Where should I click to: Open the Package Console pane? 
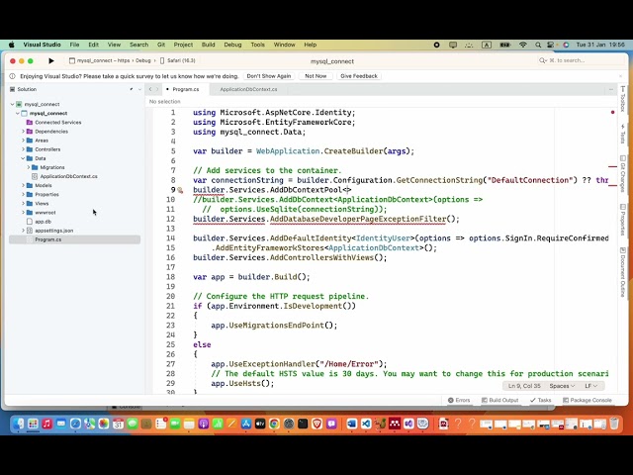tap(588, 400)
